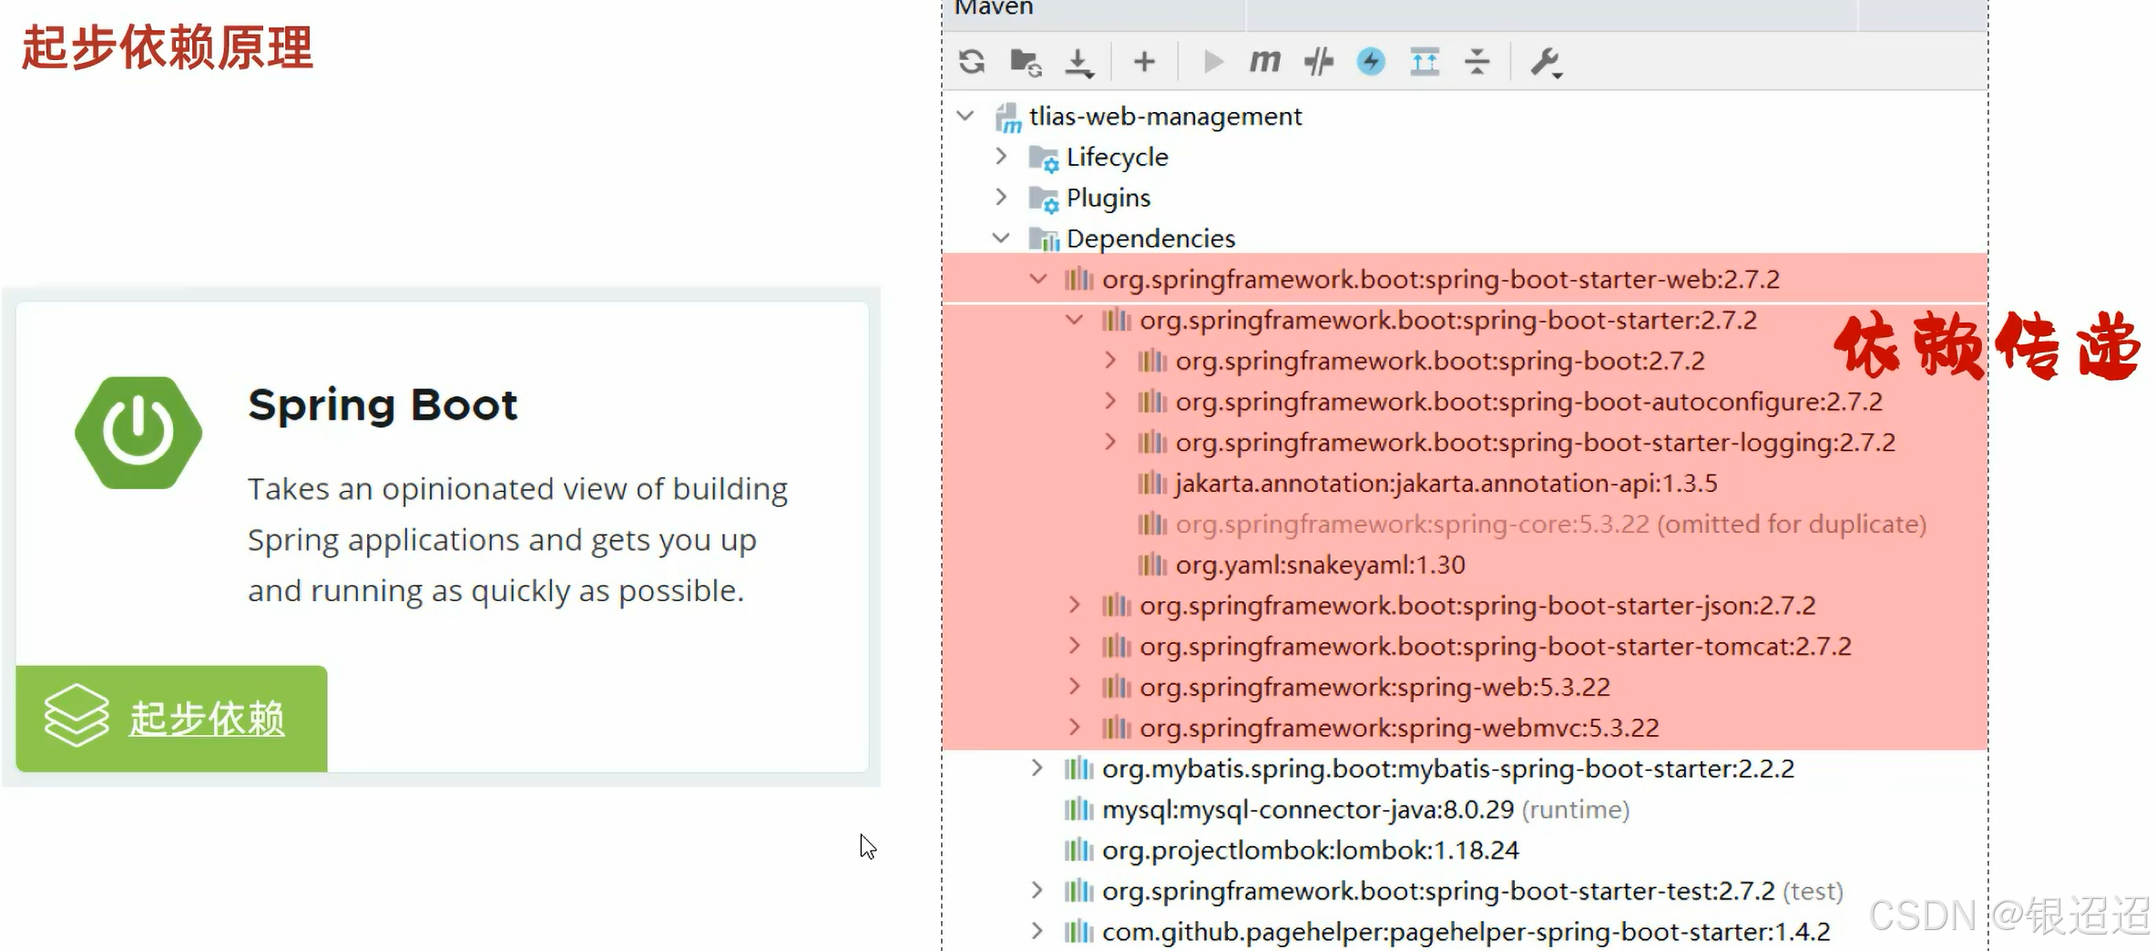Expand spring-boot-starter-logging:2.7.2 dependency
2156x951 pixels.
point(1110,442)
